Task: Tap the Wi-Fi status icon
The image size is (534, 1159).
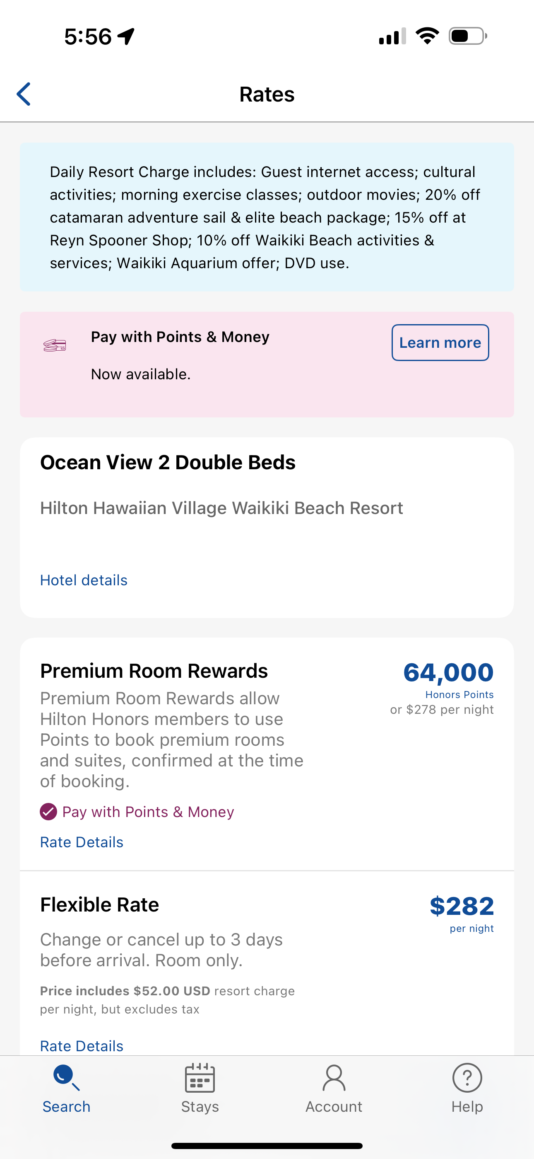Action: tap(427, 36)
